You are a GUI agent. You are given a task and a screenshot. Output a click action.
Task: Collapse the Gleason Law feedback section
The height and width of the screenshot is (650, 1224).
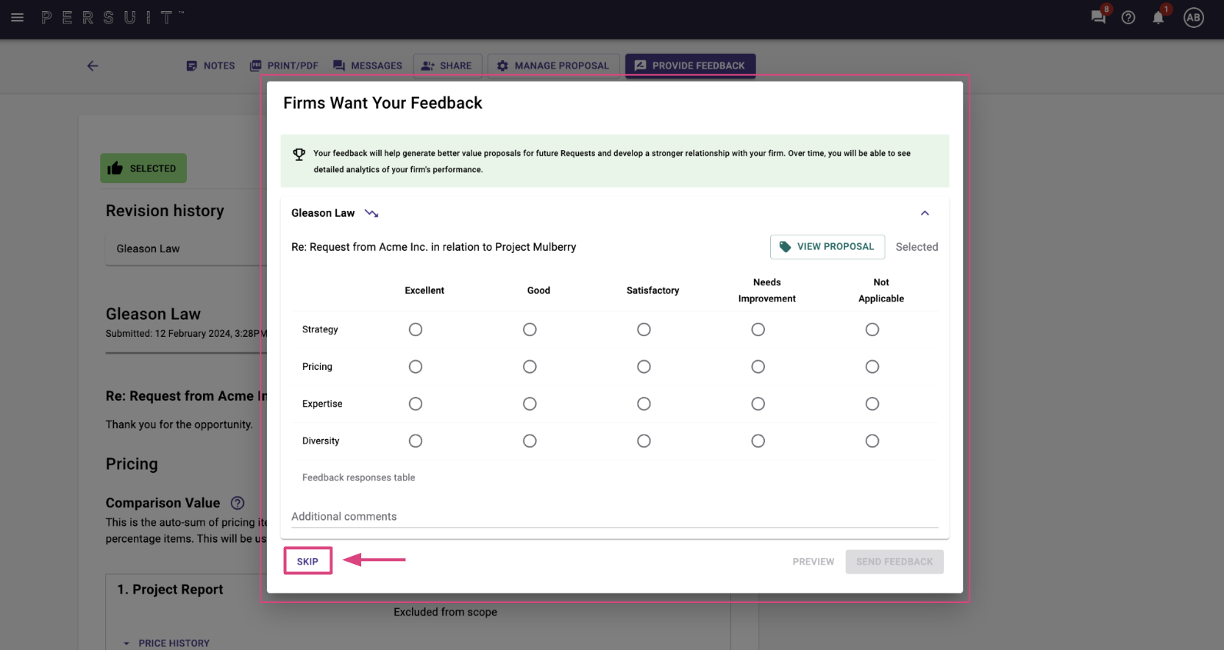point(925,213)
